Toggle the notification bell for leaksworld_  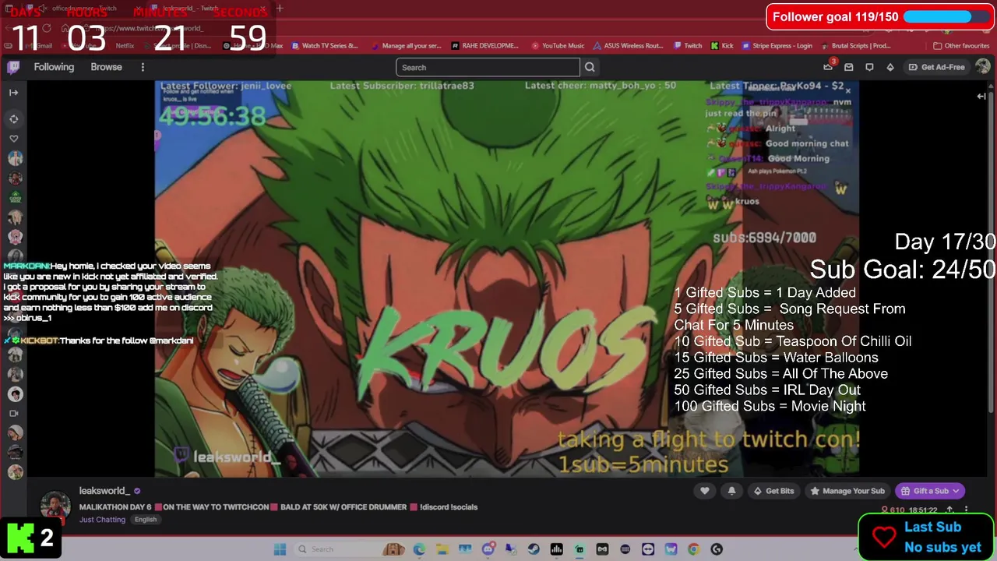731,491
